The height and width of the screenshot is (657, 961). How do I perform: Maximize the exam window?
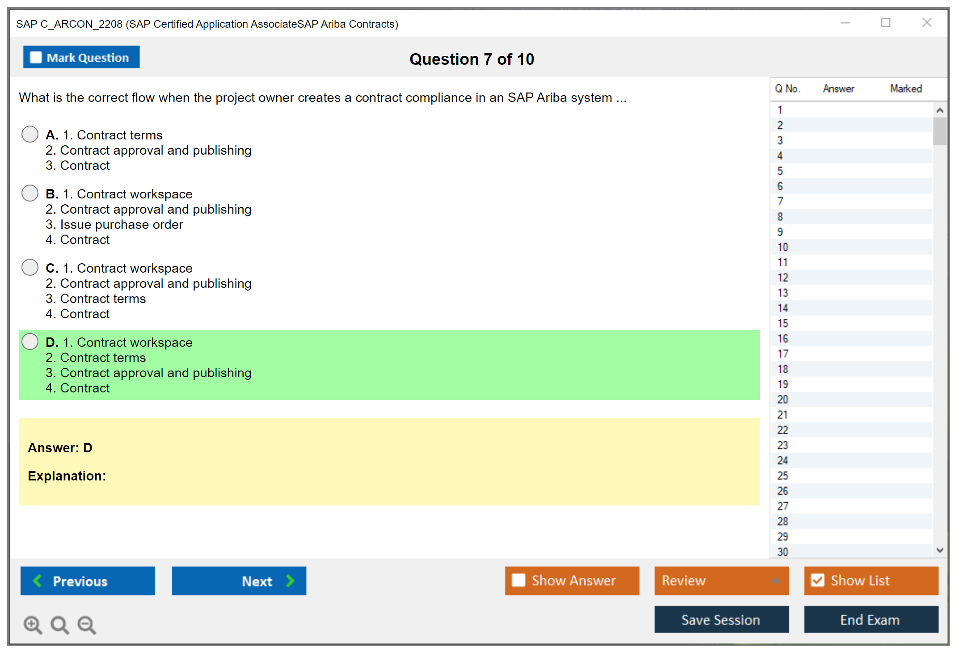click(885, 23)
